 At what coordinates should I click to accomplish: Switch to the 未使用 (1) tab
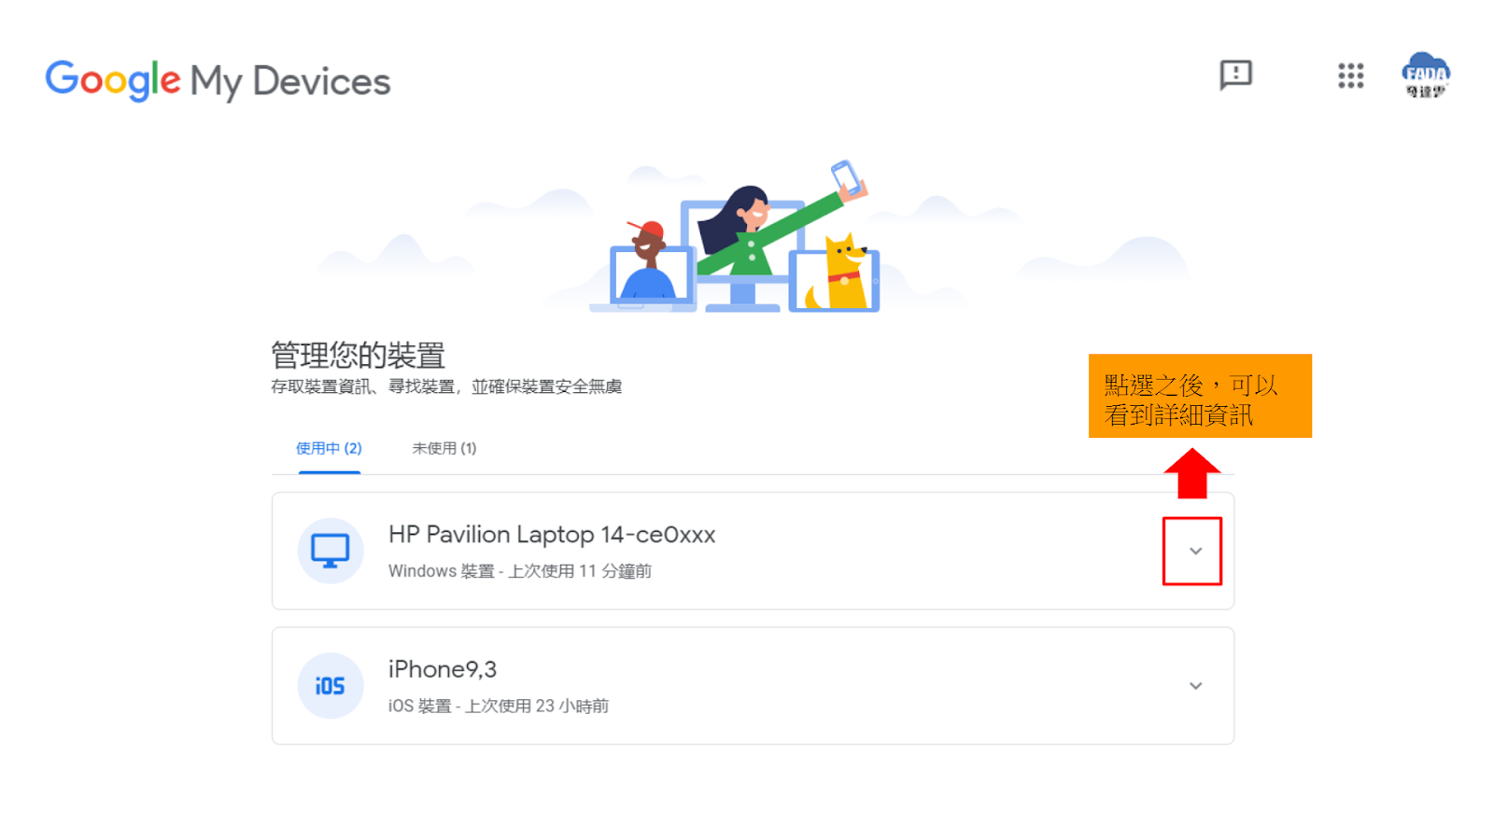pos(444,449)
